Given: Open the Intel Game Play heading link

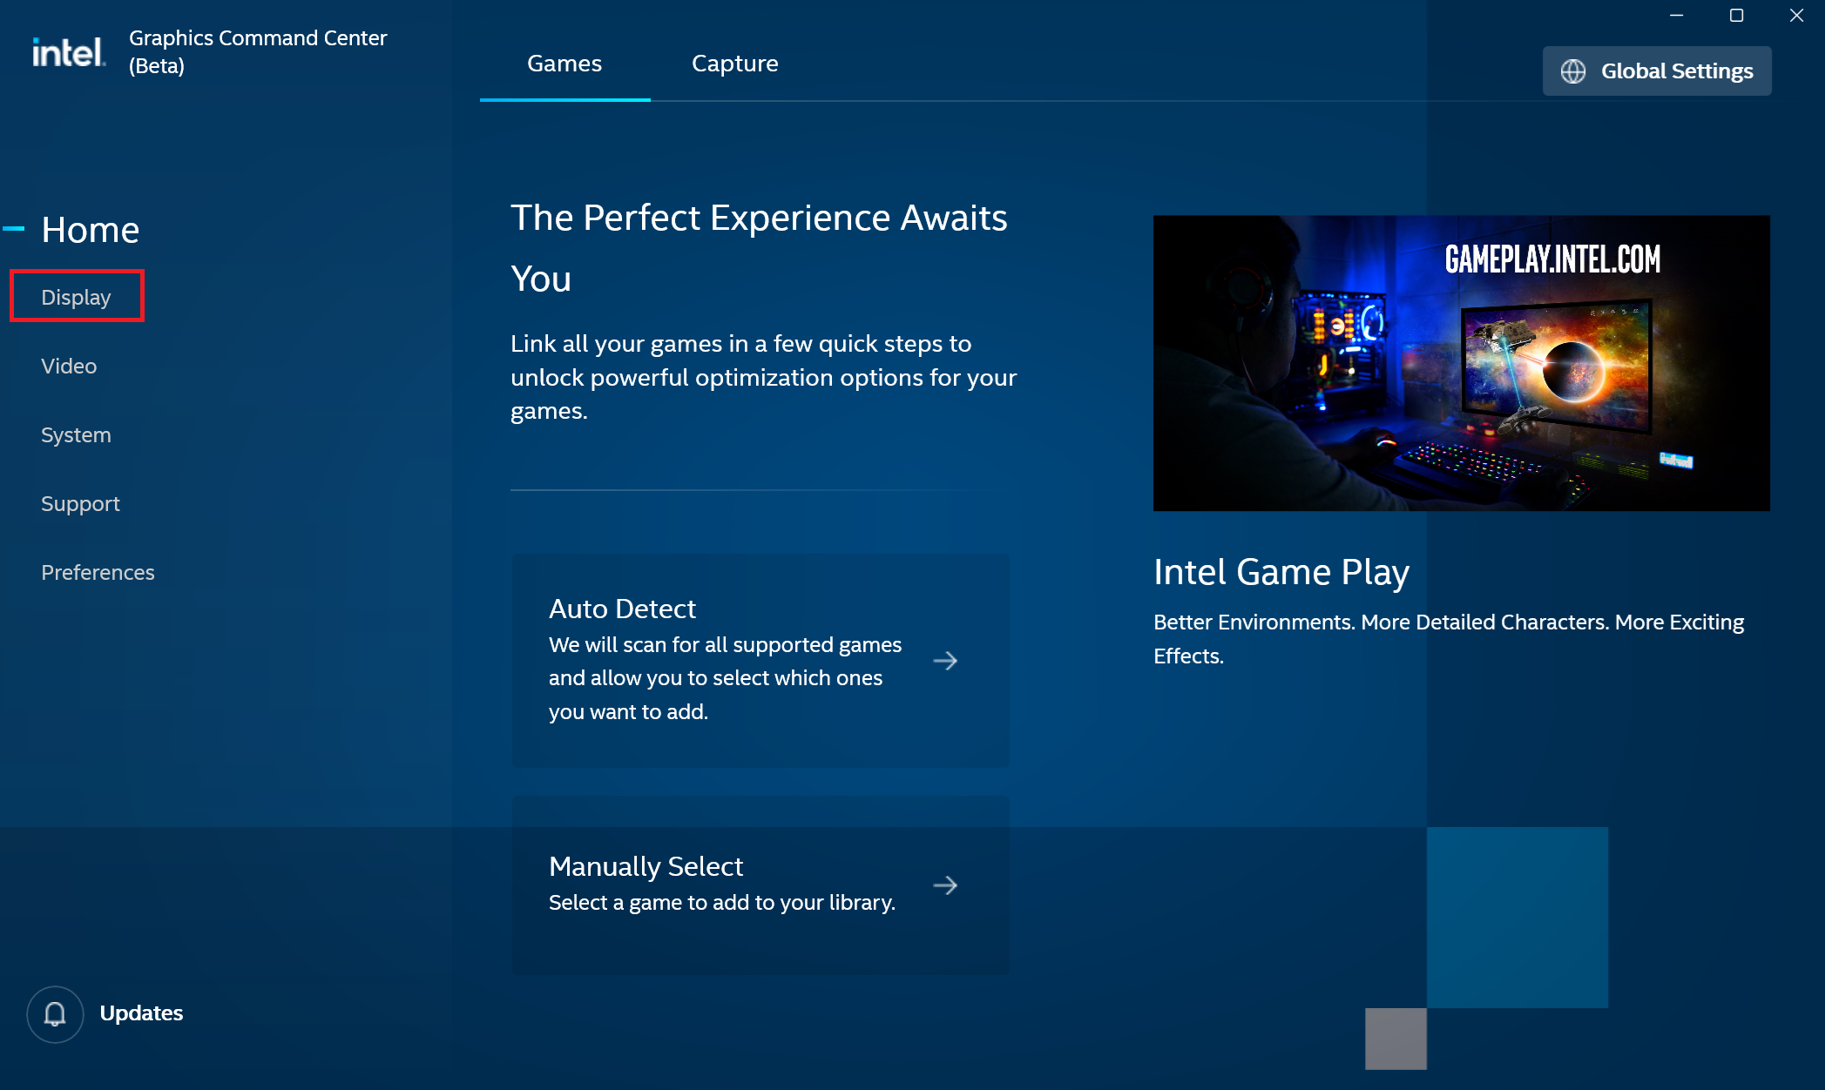Looking at the screenshot, I should tap(1281, 572).
